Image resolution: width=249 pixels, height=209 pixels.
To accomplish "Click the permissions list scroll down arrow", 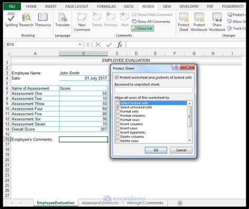I will (x=190, y=141).
